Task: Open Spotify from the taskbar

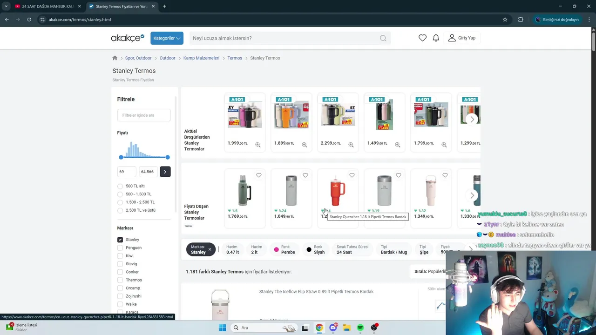Action: coord(360,328)
